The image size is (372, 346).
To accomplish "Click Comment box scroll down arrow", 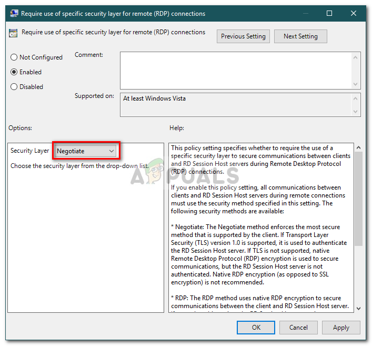I will pyautogui.click(x=355, y=84).
